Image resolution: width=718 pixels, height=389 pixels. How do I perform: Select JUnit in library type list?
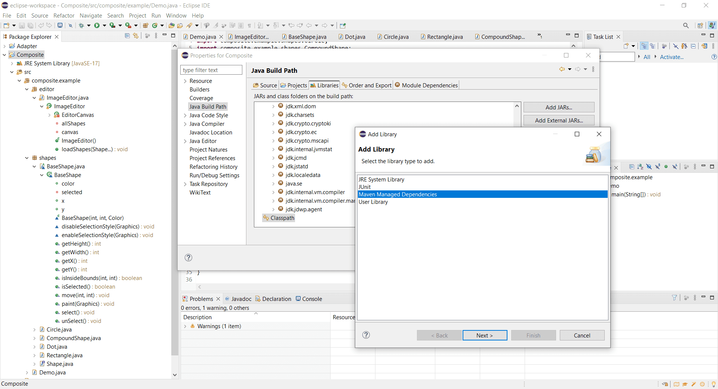pos(483,187)
